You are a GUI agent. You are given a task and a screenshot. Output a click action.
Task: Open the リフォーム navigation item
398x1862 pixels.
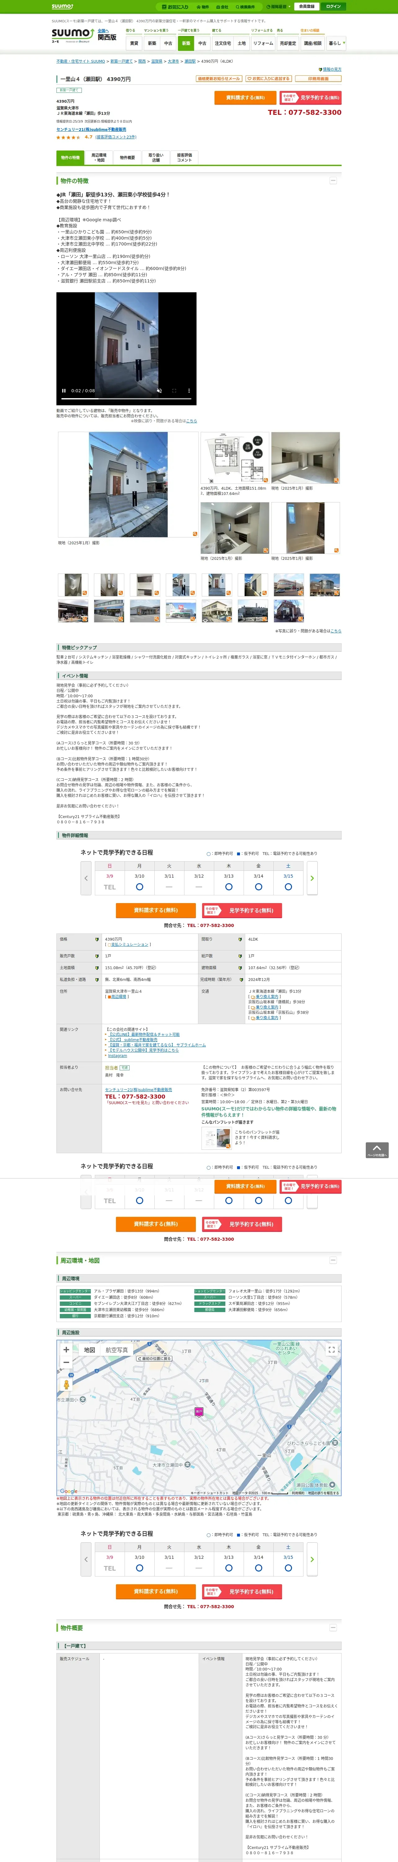coord(263,43)
